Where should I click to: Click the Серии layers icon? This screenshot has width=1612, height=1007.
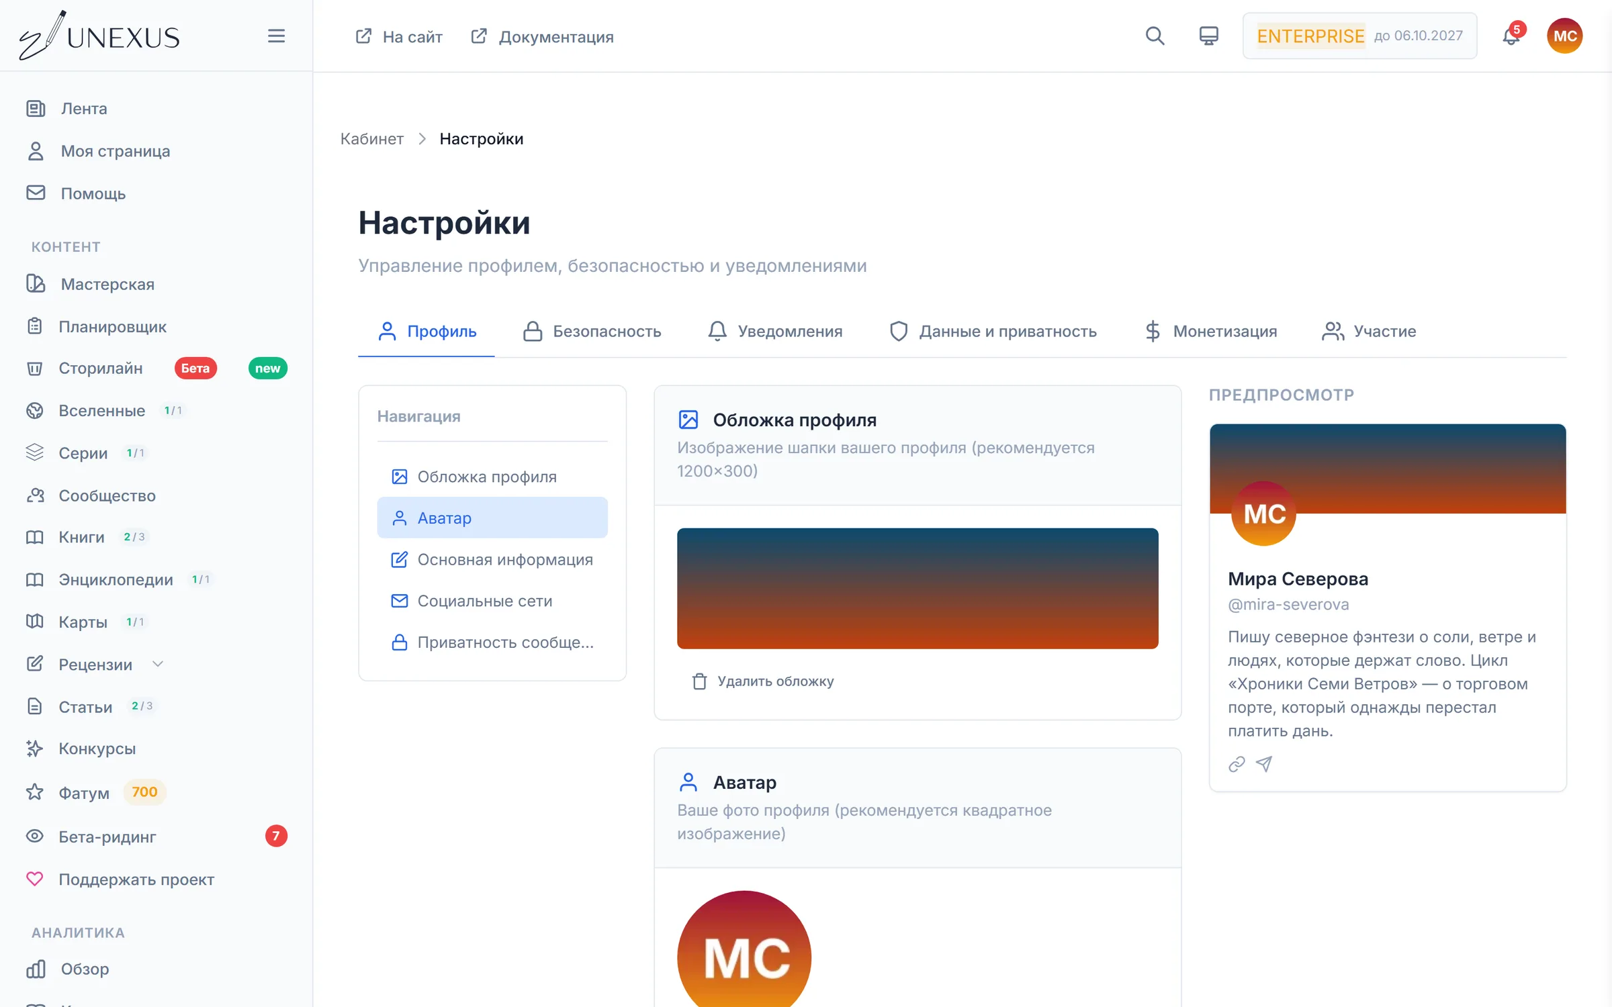[35, 452]
